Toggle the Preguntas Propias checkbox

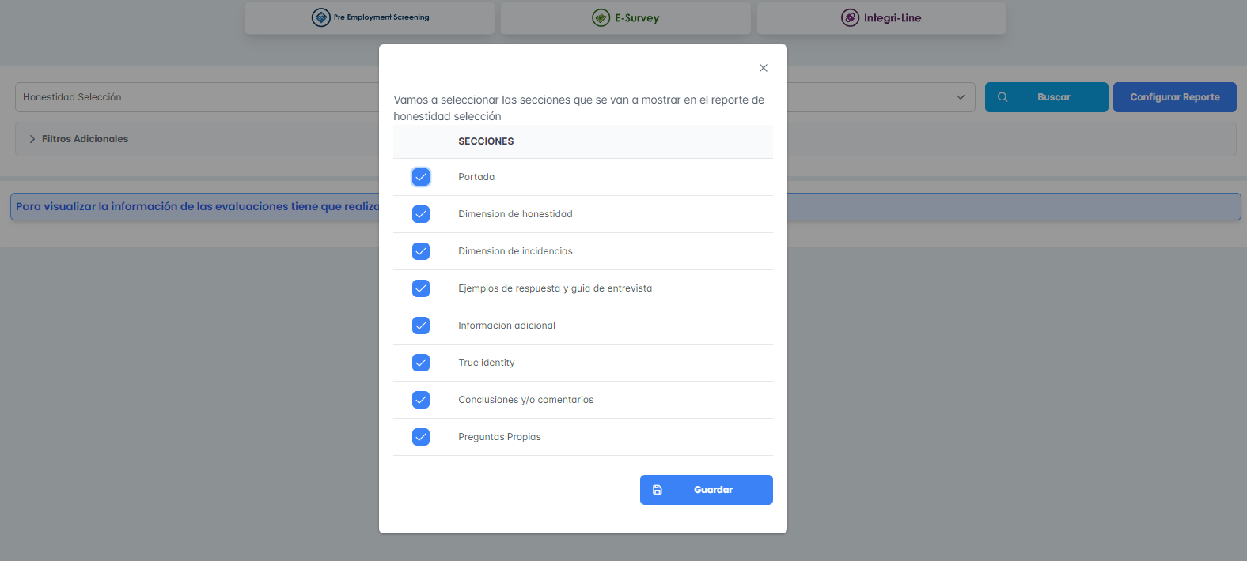(x=421, y=437)
